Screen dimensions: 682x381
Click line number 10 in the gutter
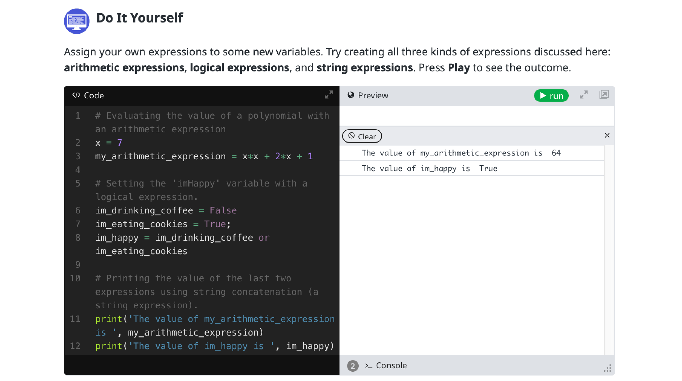(75, 278)
